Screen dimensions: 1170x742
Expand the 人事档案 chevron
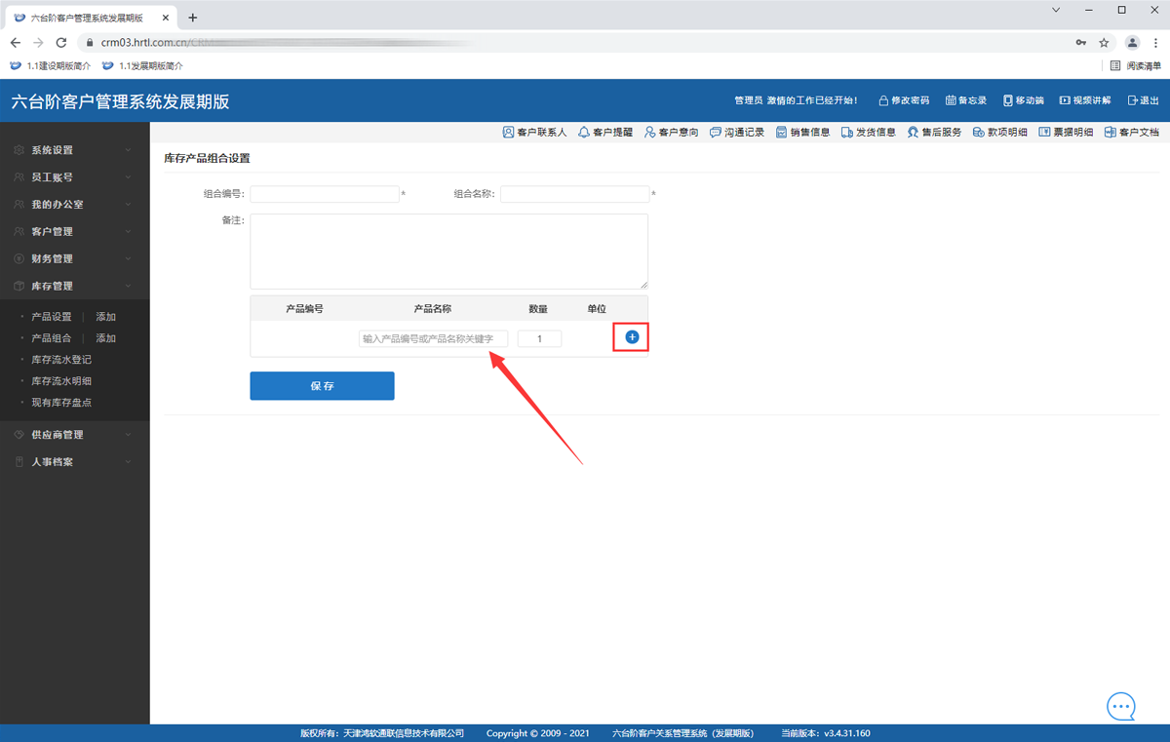click(129, 462)
